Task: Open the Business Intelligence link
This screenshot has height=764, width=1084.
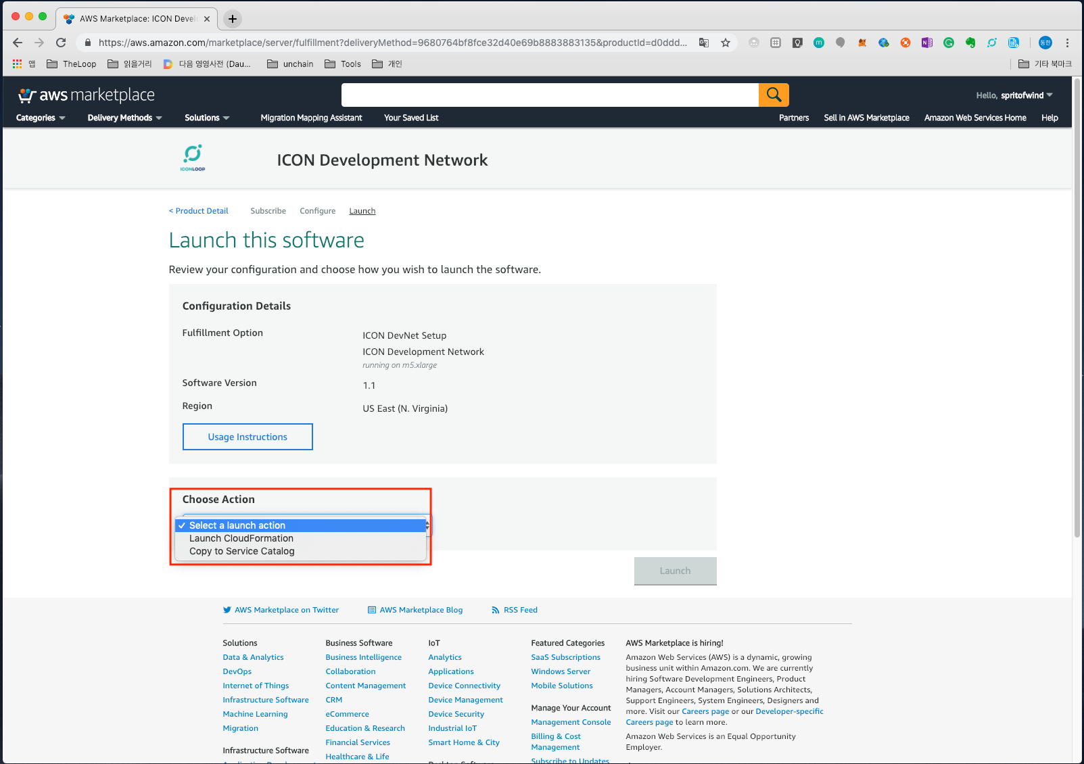Action: [x=363, y=657]
